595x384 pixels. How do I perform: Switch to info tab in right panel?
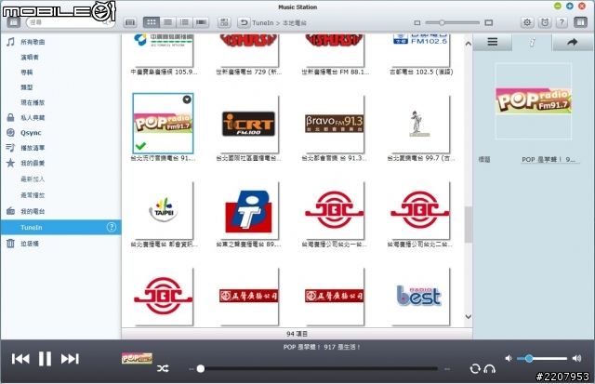532,42
